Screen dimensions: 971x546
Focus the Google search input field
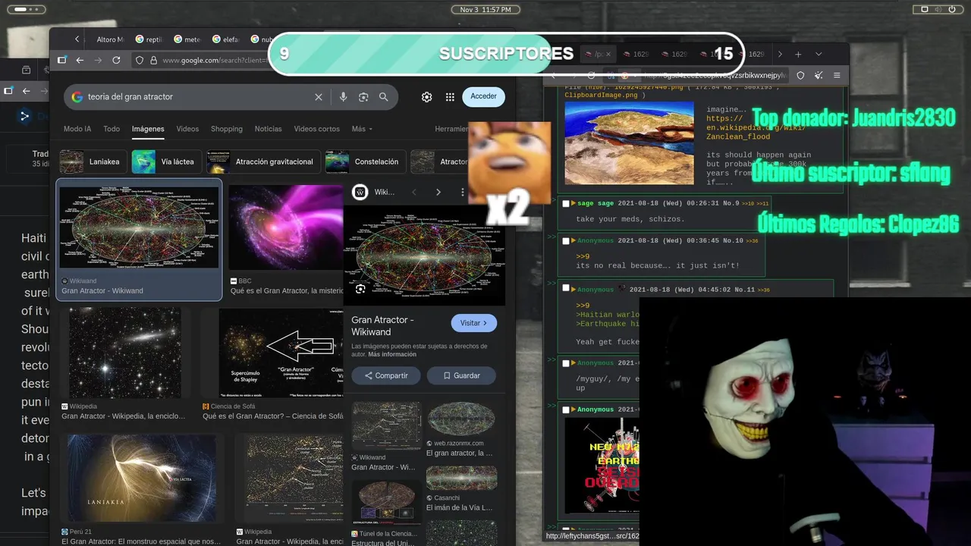(x=197, y=97)
